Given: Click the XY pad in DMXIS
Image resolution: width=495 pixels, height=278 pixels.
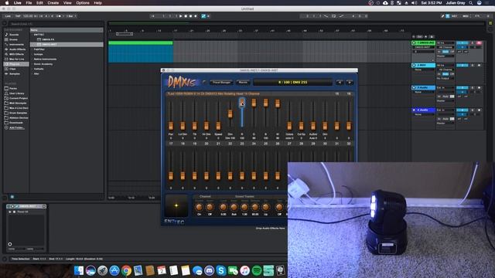Looking at the screenshot, I should coord(176,205).
